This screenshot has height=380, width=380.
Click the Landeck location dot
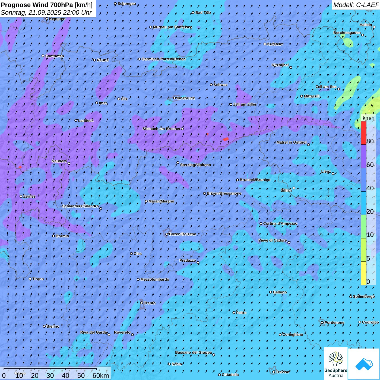[76, 120]
